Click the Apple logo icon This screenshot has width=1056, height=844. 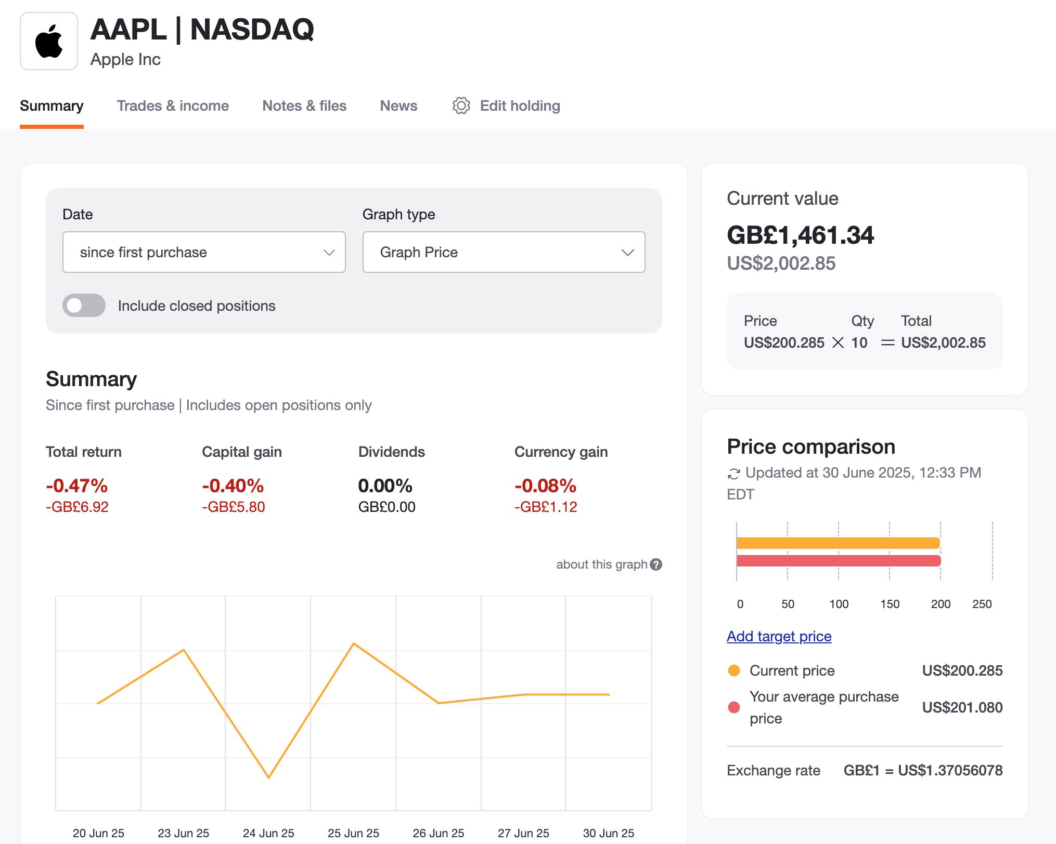click(49, 41)
